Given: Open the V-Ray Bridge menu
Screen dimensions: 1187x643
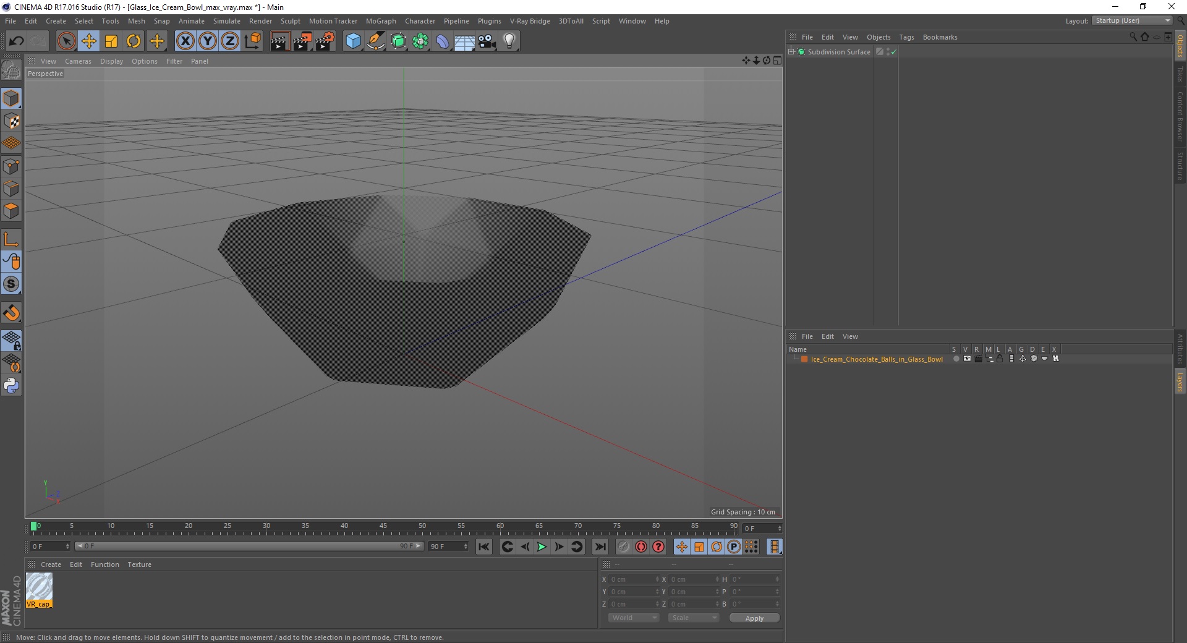Looking at the screenshot, I should pyautogui.click(x=530, y=21).
